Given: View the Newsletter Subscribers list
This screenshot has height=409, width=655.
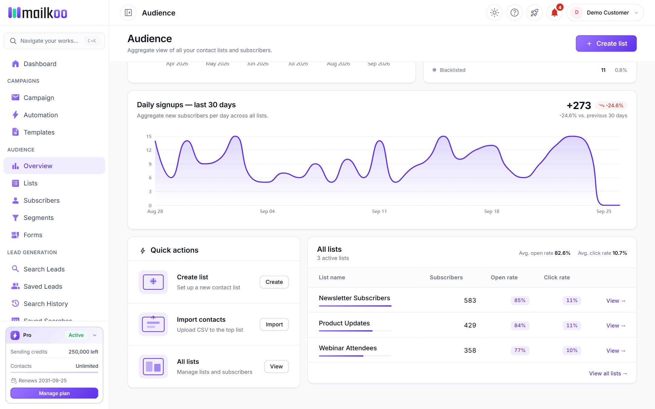Looking at the screenshot, I should click(616, 301).
